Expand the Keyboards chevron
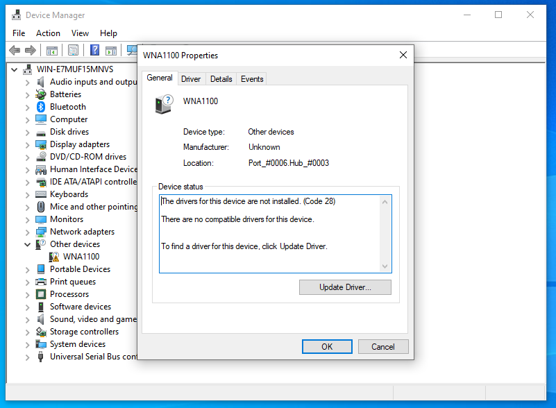556x408 pixels. click(x=27, y=194)
